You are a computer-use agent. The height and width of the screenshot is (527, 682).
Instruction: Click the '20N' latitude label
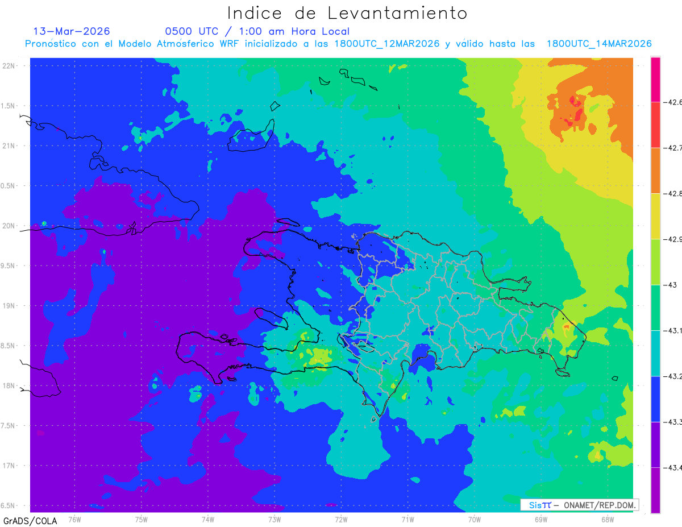click(9, 226)
